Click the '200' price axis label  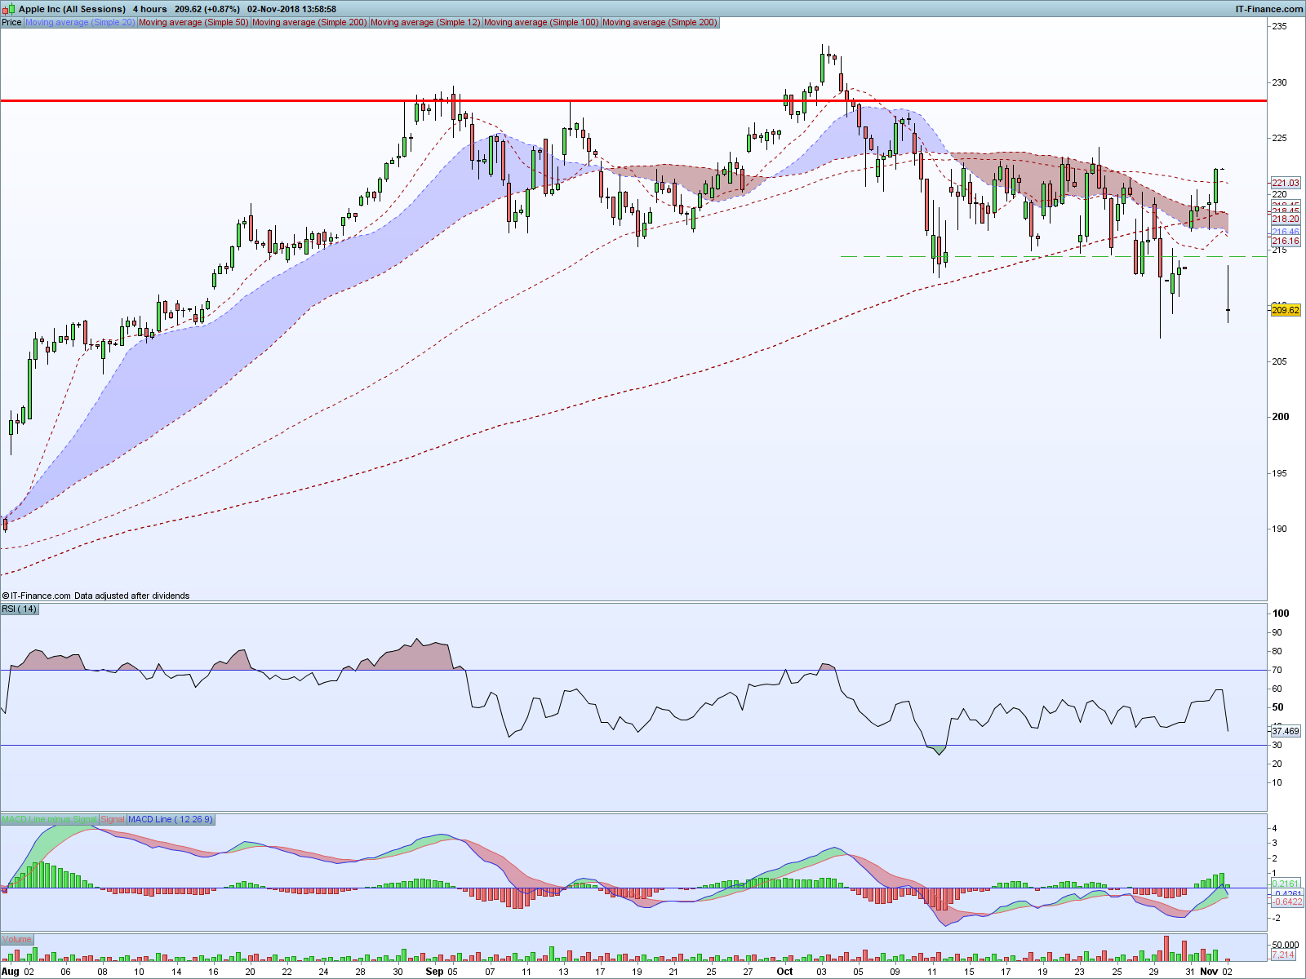[1280, 417]
